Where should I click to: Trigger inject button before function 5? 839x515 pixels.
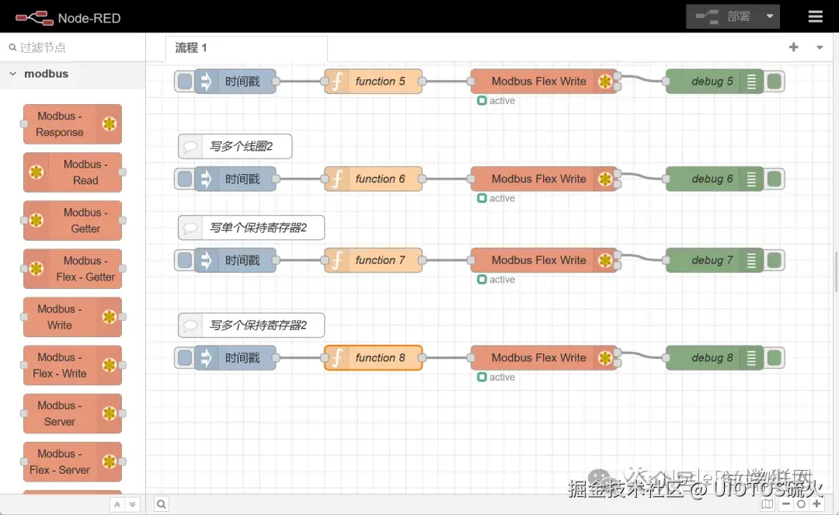click(185, 82)
